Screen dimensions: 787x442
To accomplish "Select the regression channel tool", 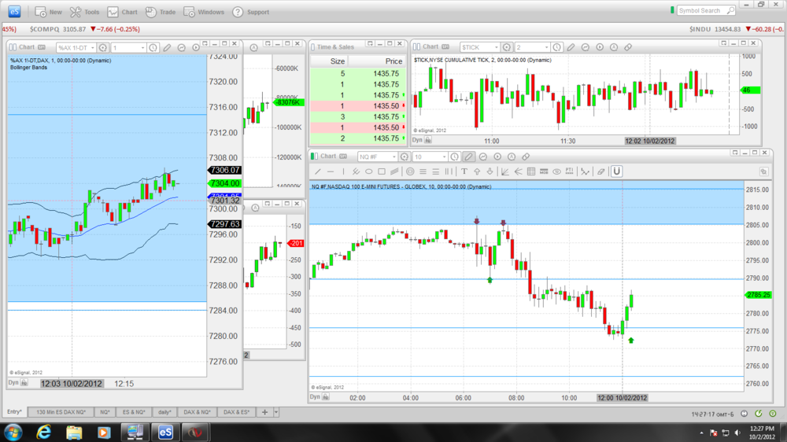I will pyautogui.click(x=394, y=171).
